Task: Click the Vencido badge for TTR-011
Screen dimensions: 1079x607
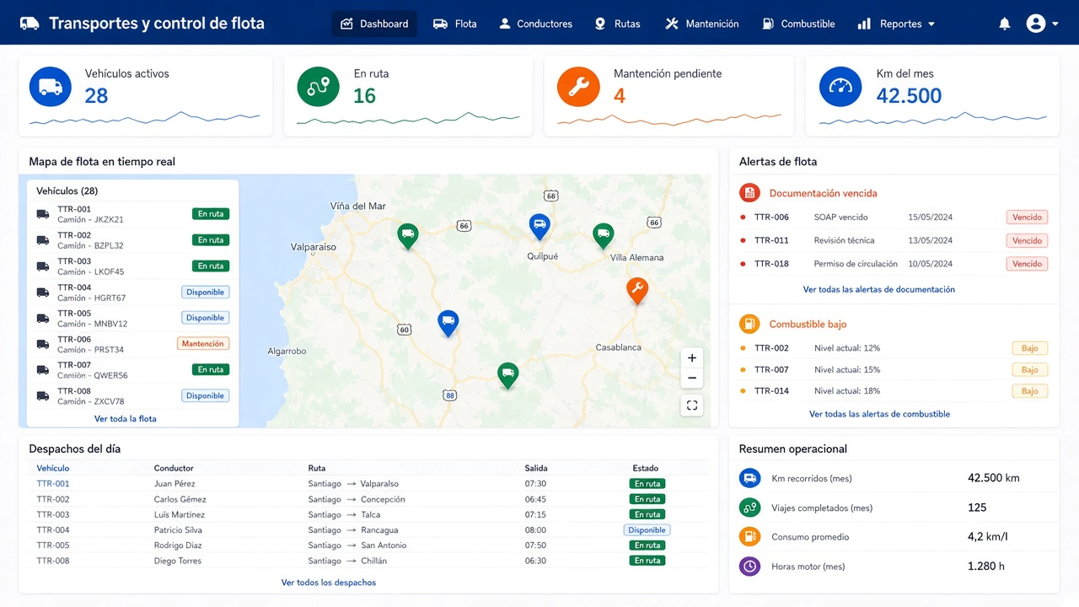Action: 1027,240
